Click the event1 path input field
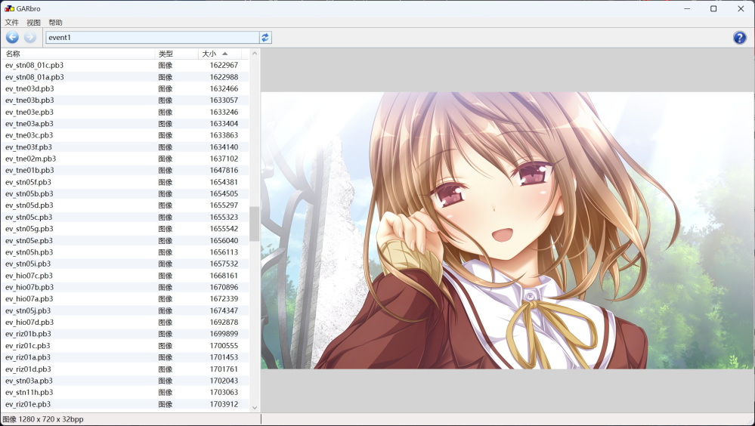755x426 pixels. [x=152, y=37]
